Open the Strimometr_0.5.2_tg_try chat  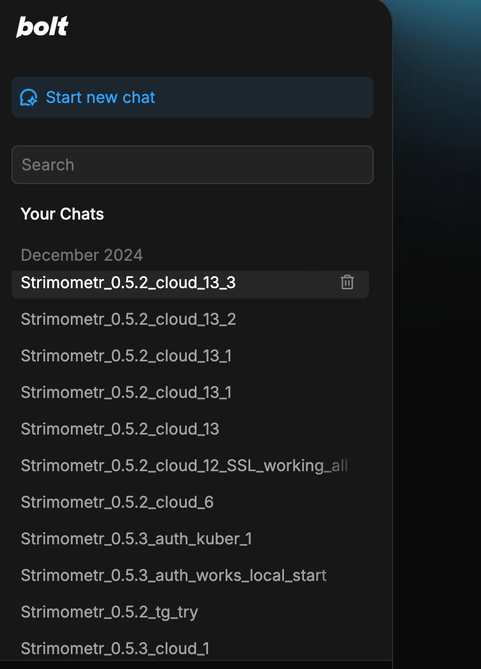tap(109, 612)
